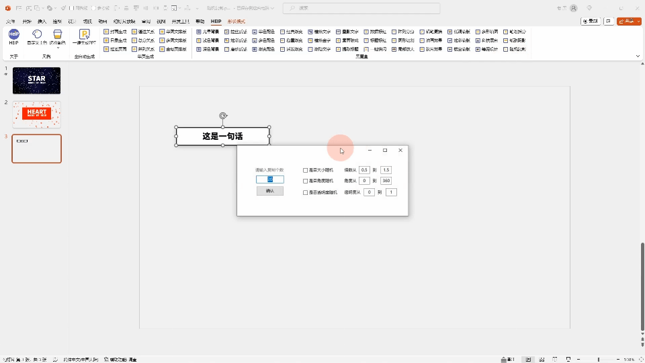Open the 文件 menu

click(11, 22)
